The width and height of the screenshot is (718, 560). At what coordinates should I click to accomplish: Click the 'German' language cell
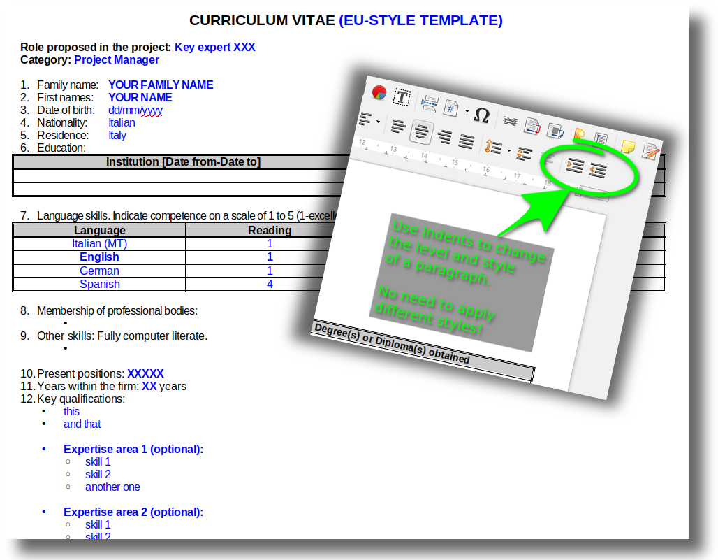coord(99,271)
